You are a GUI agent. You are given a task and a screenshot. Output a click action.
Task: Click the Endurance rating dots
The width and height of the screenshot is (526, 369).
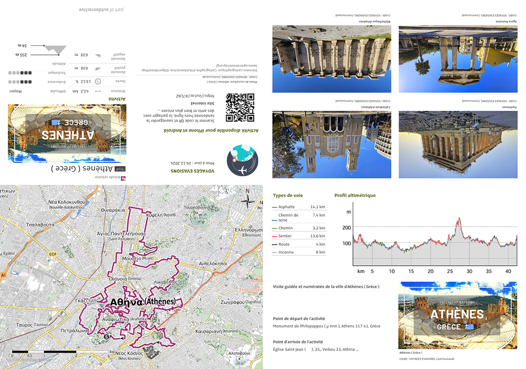(20, 82)
